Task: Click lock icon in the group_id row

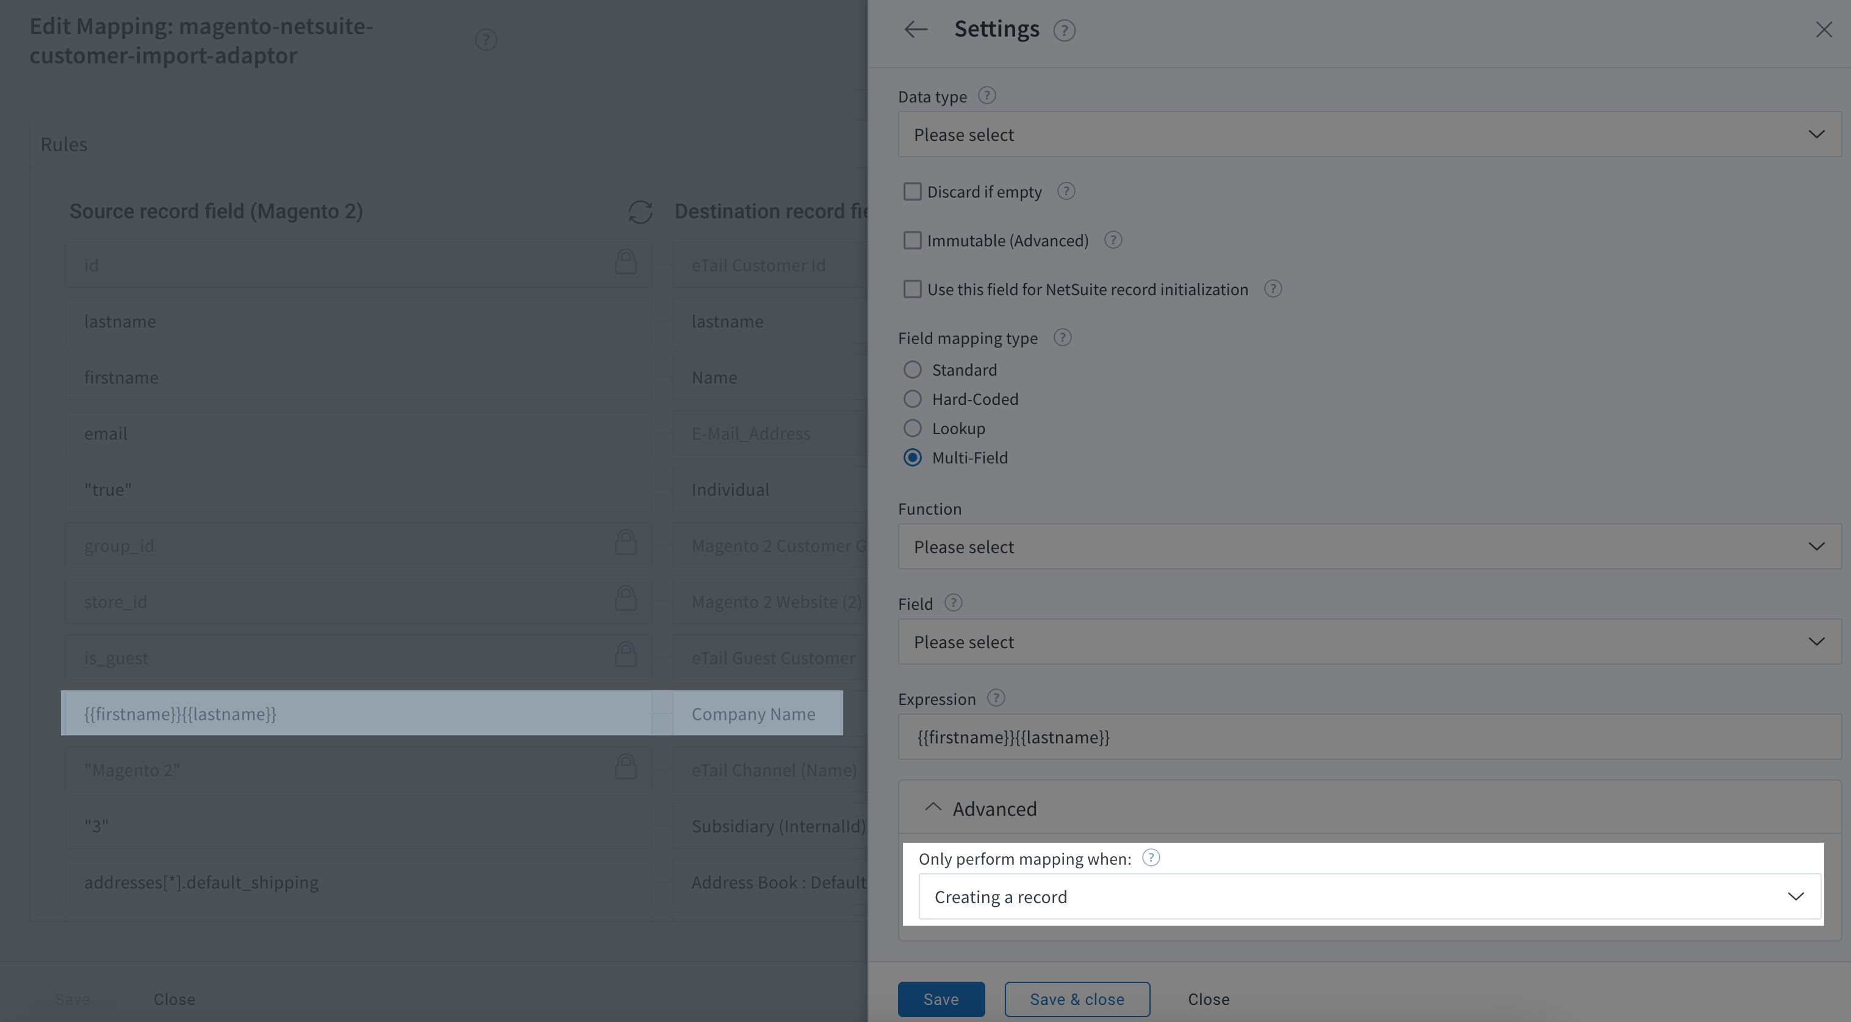Action: tap(625, 542)
